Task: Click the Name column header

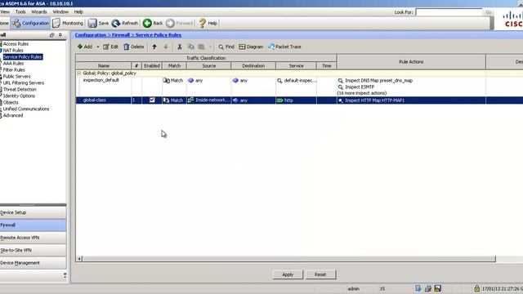Action: (104, 66)
